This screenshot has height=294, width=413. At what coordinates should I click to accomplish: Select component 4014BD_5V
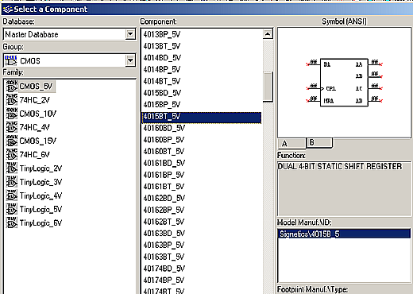point(162,58)
